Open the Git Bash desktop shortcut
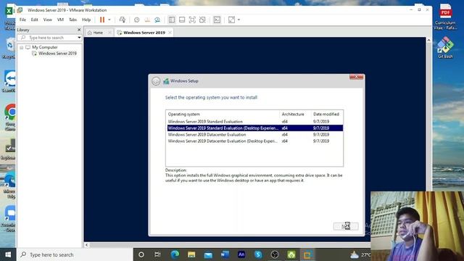This screenshot has width=464, height=261. coord(445,47)
